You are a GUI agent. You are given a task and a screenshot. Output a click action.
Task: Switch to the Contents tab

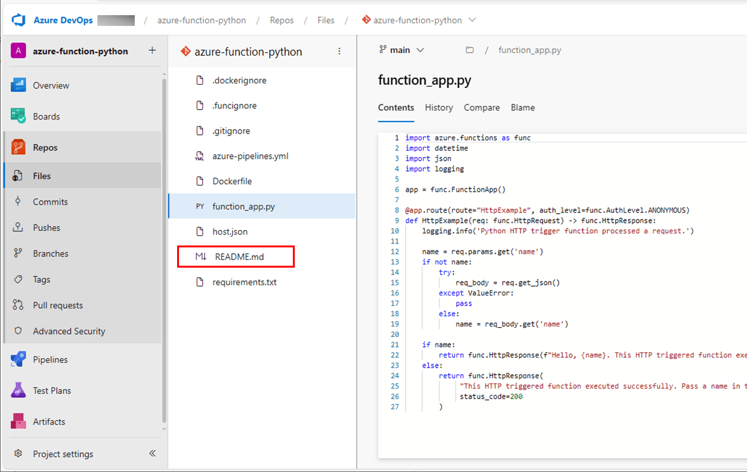tap(396, 108)
